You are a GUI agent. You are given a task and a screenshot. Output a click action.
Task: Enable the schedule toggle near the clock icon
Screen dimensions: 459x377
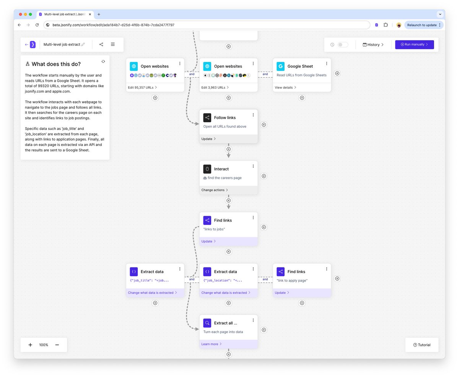pyautogui.click(x=343, y=44)
